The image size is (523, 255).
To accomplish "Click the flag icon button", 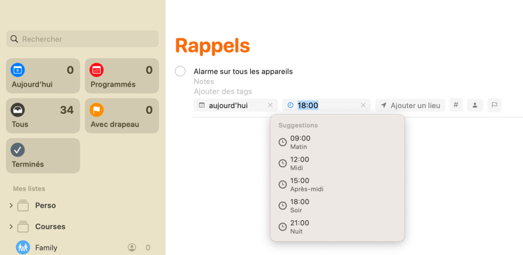I will tap(494, 105).
